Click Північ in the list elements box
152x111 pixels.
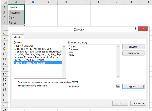click(x=72, y=46)
